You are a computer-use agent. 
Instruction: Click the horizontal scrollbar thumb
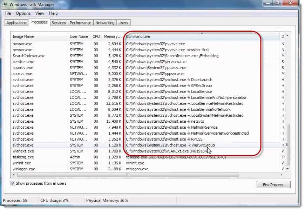[x=128, y=175]
